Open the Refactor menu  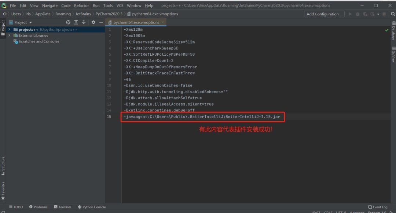pyautogui.click(x=81, y=5)
